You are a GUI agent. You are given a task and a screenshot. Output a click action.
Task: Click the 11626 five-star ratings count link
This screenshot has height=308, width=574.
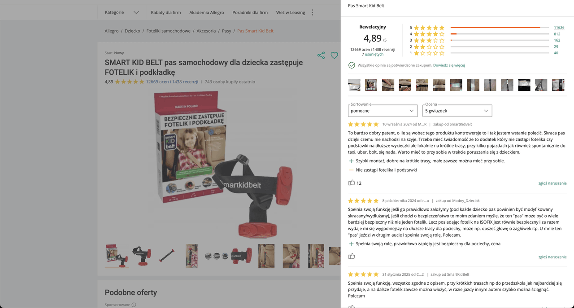(559, 28)
